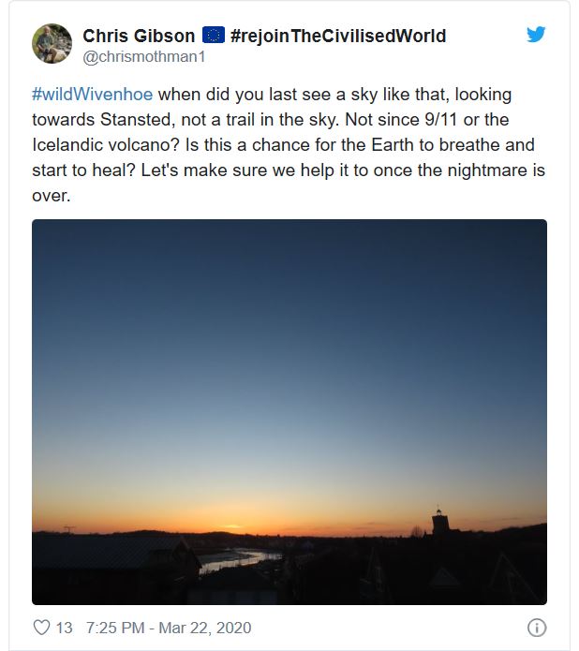Open the info icon beside the timestamp
Screen dimensions: 579x651
click(x=537, y=628)
